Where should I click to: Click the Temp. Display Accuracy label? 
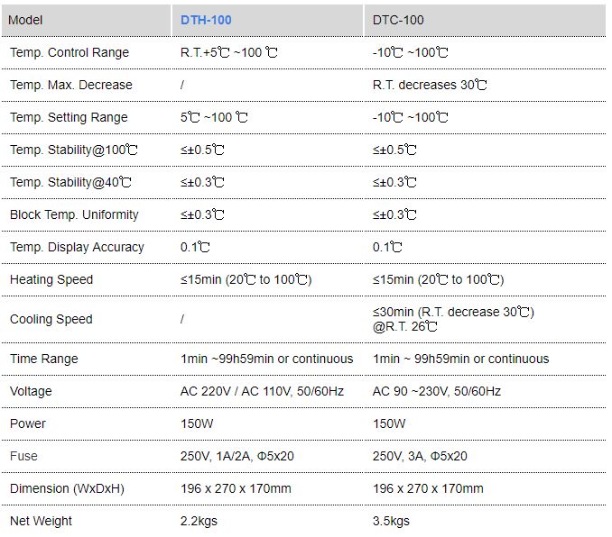click(77, 247)
